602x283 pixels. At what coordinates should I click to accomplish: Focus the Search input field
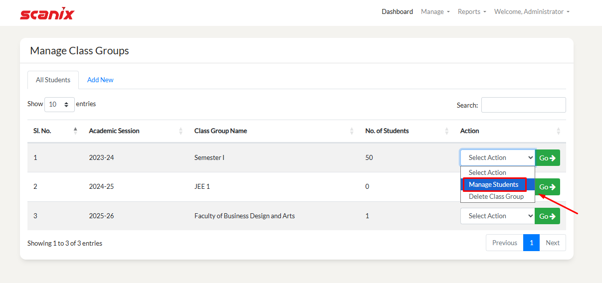pos(523,105)
